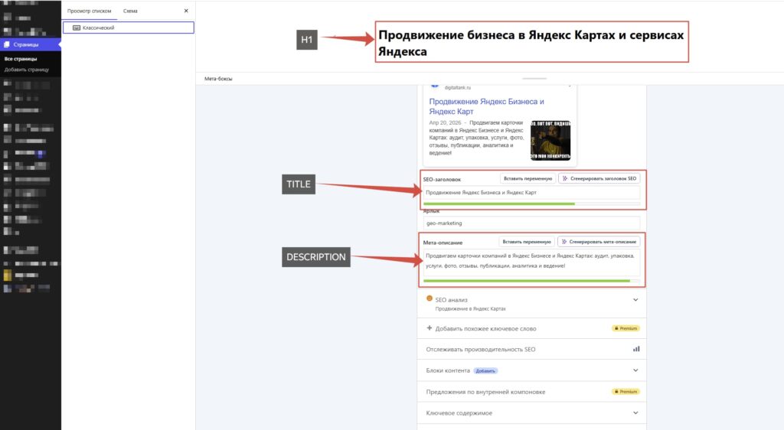Click Premium lock badge on related keyword row
The height and width of the screenshot is (430, 784).
pos(626,328)
